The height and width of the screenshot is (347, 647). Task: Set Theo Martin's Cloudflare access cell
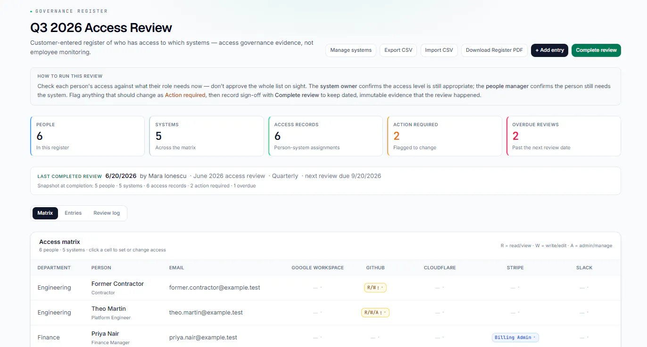[x=440, y=312]
